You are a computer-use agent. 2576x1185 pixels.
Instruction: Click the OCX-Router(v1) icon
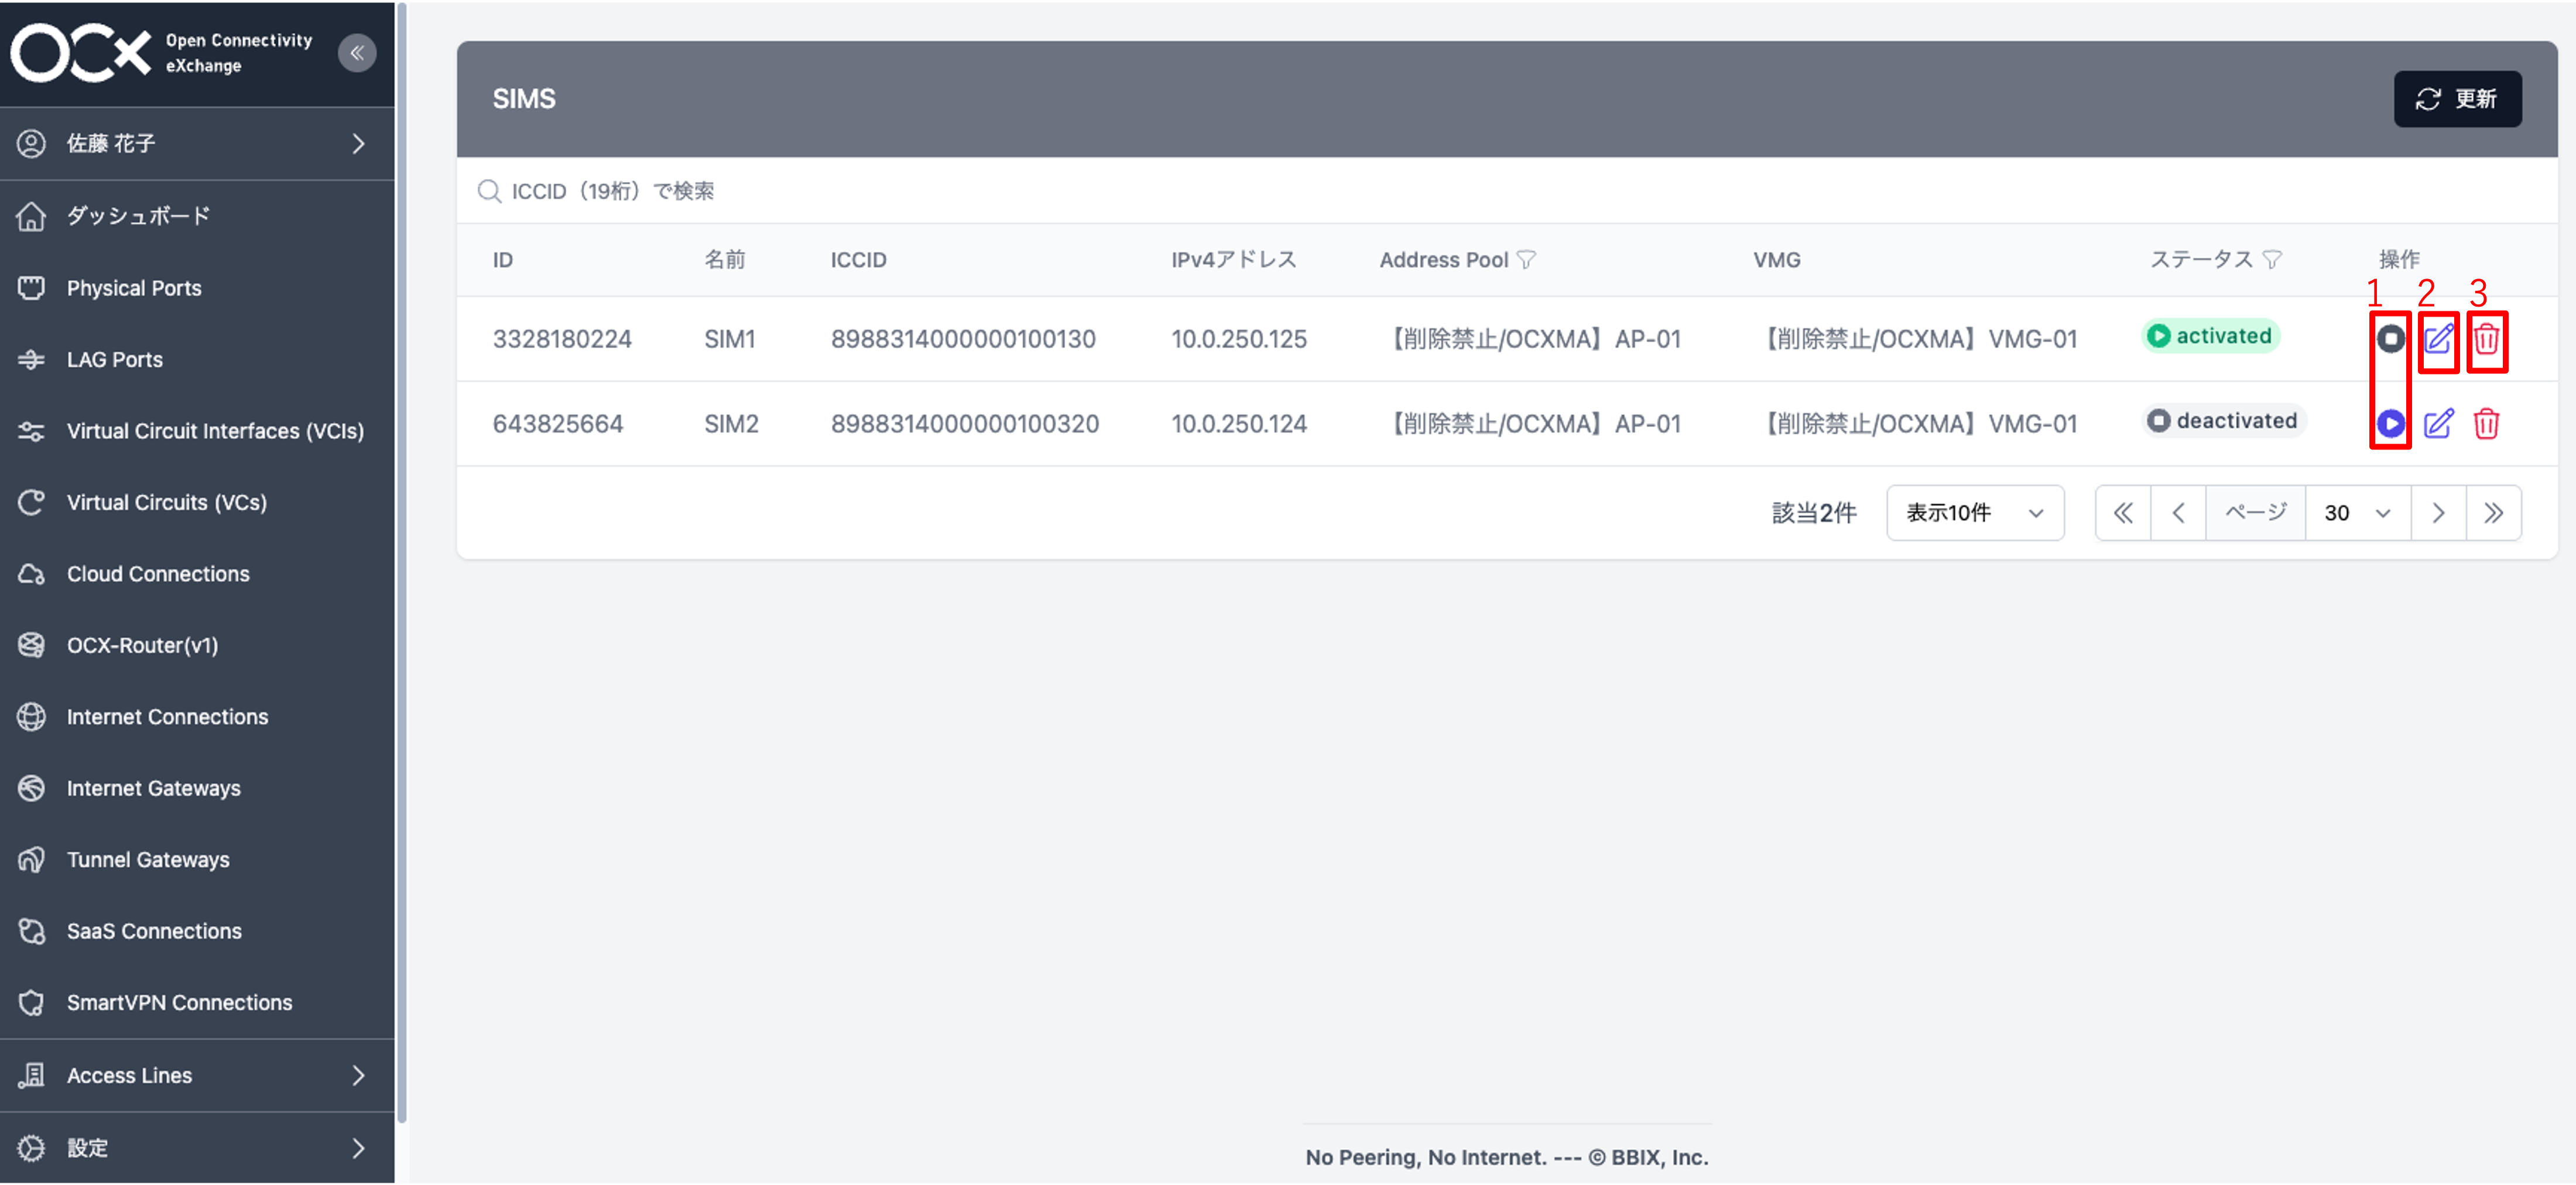31,645
